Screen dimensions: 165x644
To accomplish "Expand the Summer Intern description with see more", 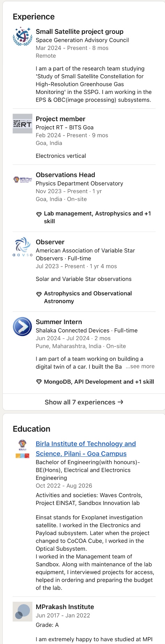I will (x=140, y=366).
